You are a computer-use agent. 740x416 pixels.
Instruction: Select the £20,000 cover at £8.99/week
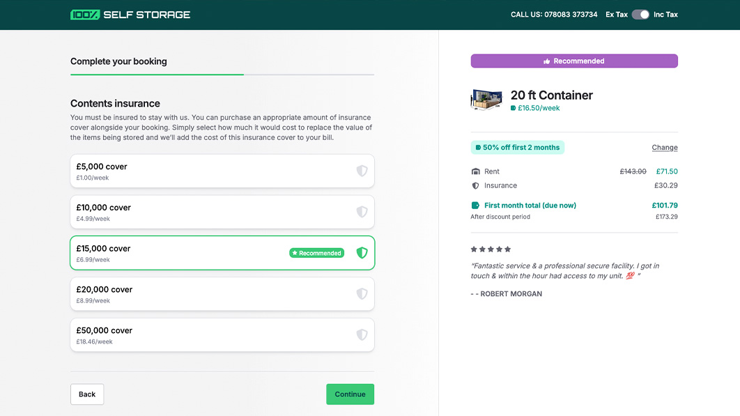[x=209, y=294]
